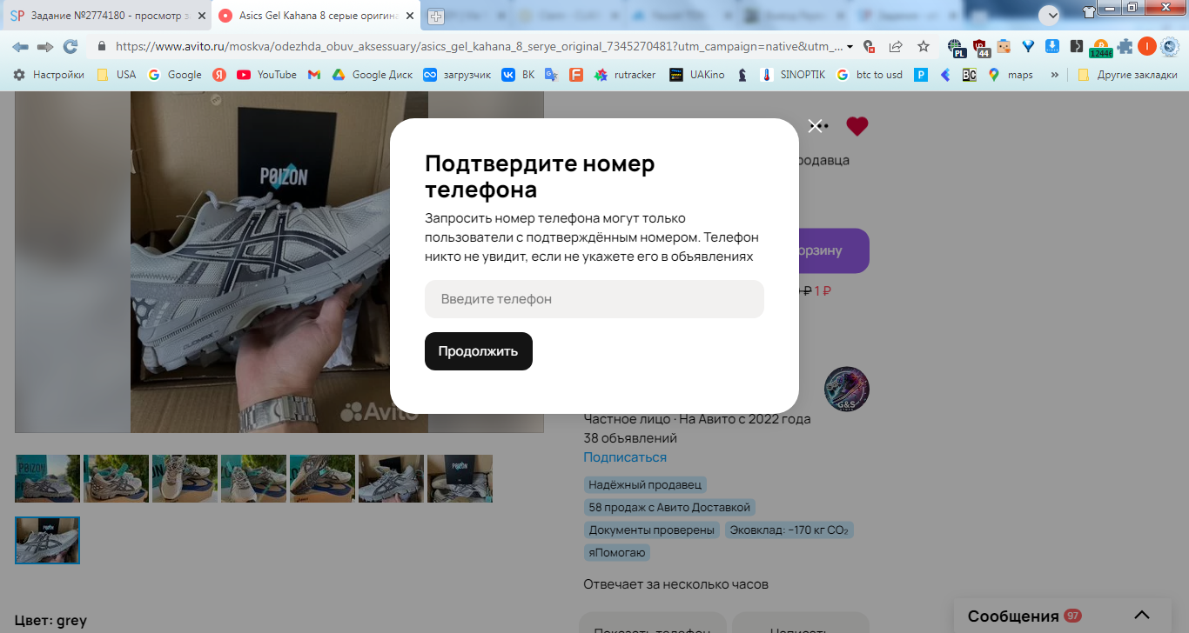Screen dimensions: 1189x633
Task: Open the 'Настройки' bookmark
Action: click(x=49, y=75)
